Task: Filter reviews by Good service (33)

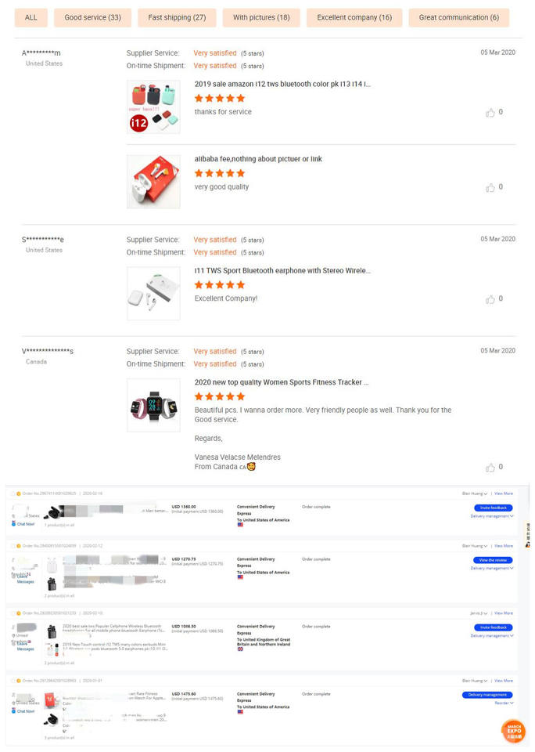Action: (92, 18)
